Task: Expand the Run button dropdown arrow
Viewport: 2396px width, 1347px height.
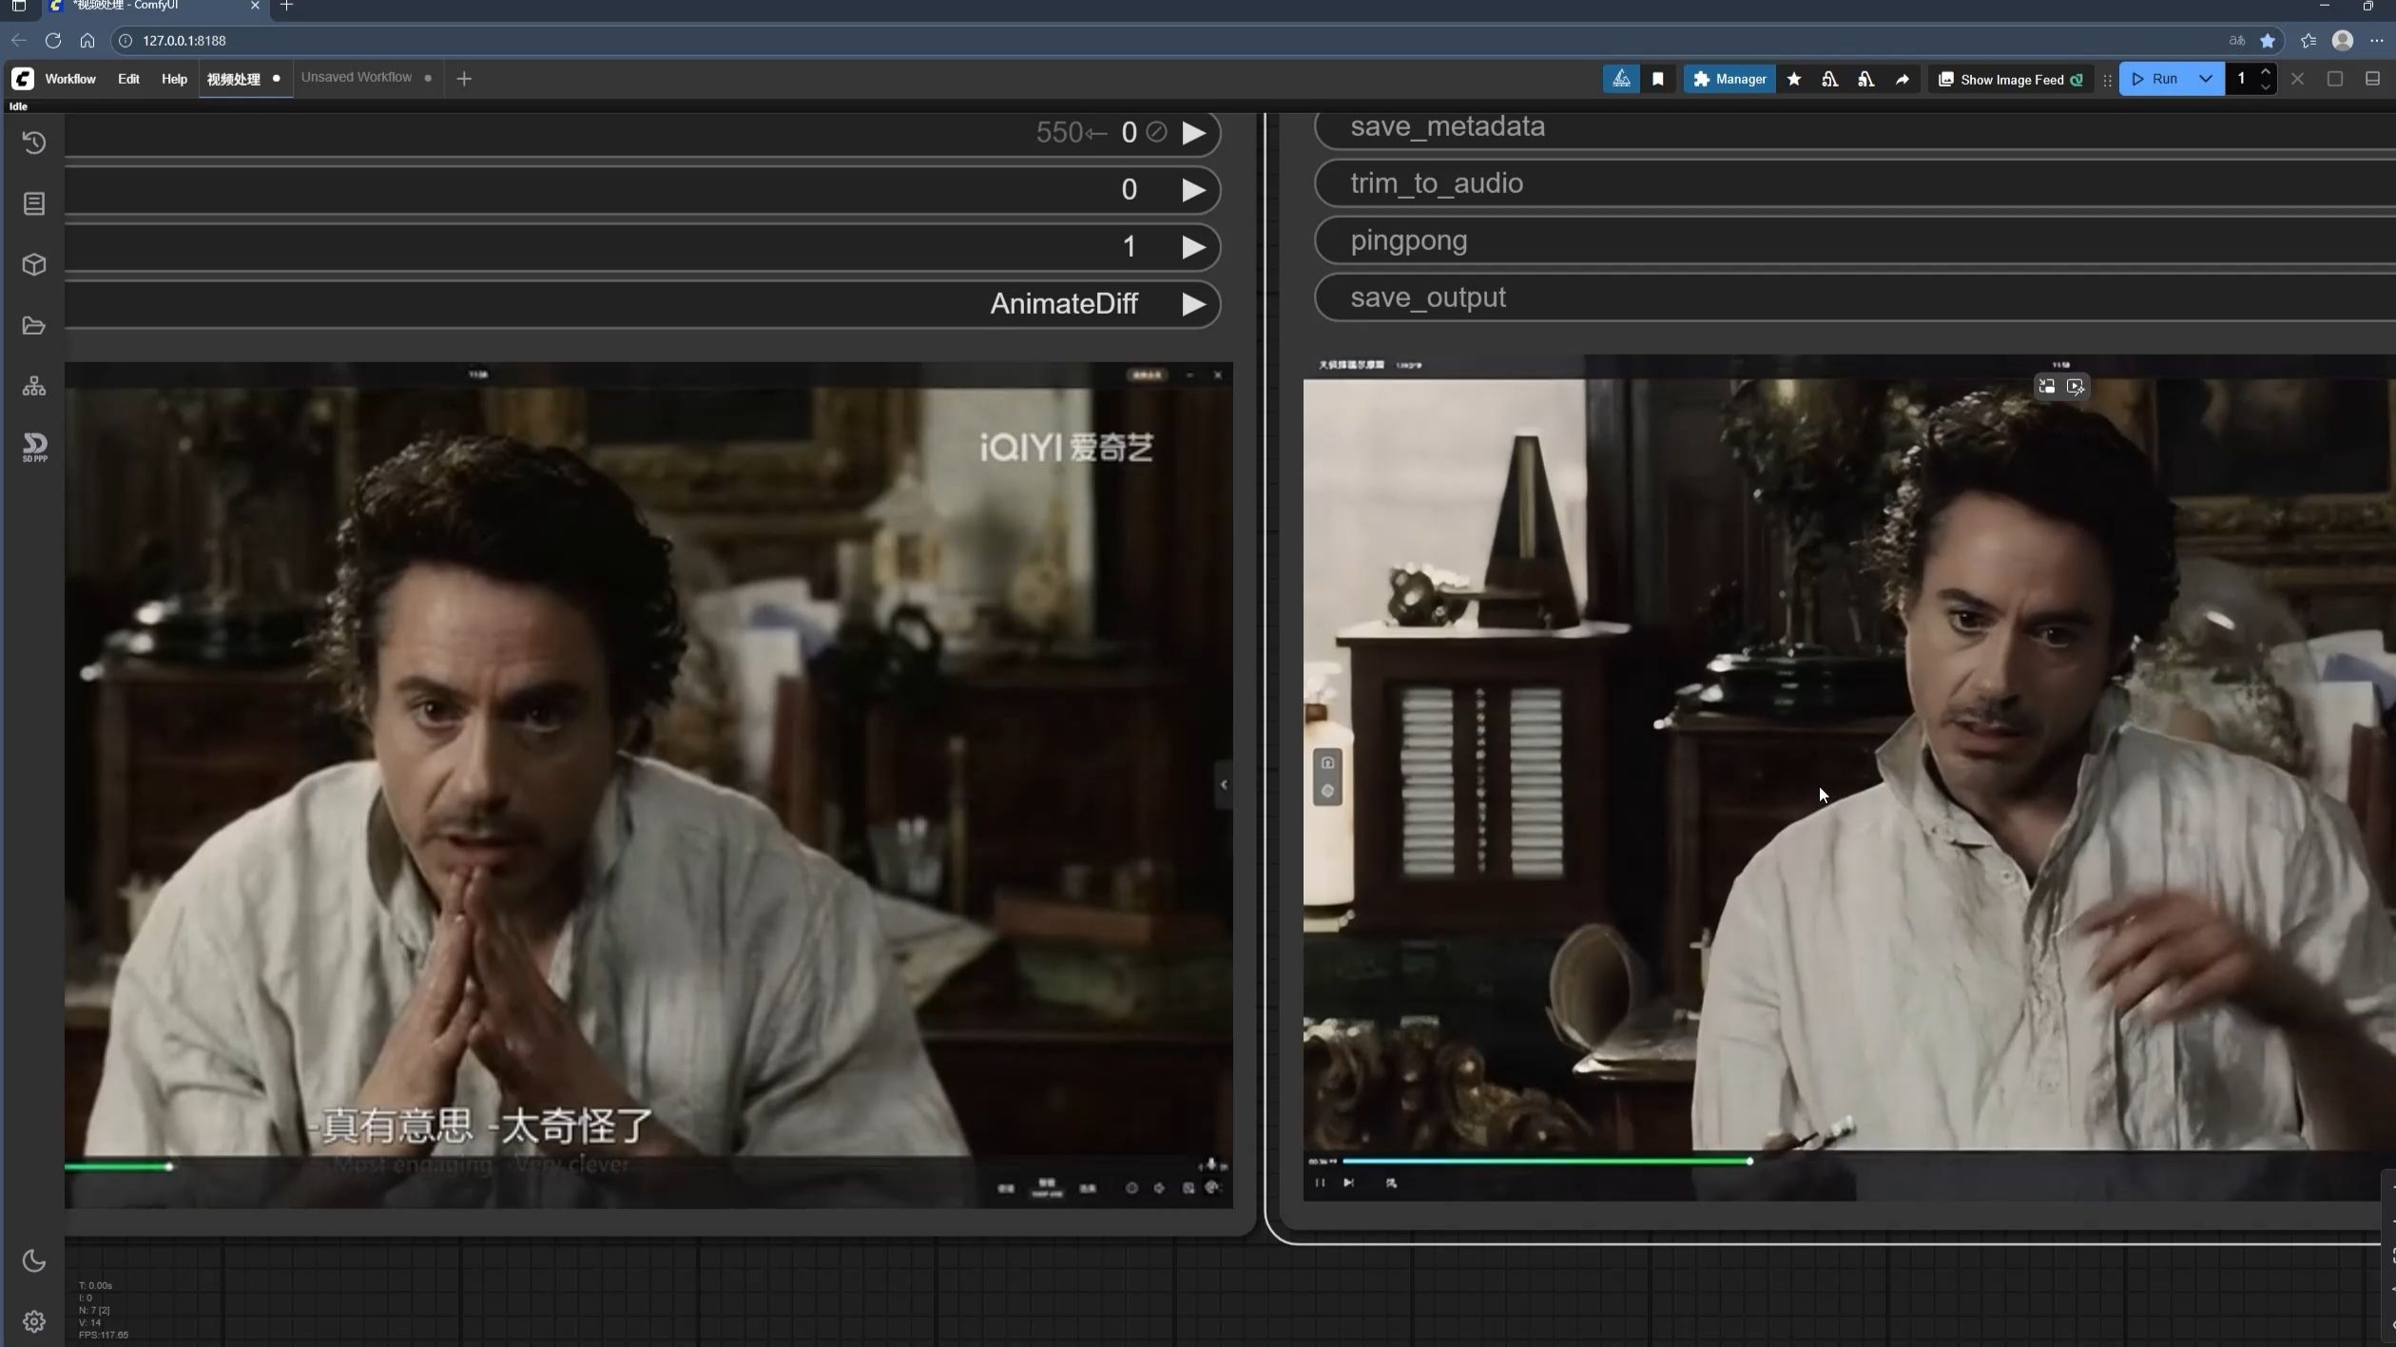Action: click(x=2206, y=79)
